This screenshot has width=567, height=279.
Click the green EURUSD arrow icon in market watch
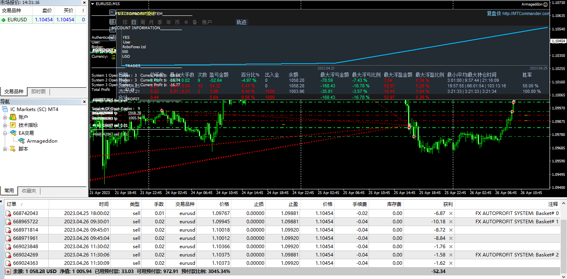click(4, 20)
